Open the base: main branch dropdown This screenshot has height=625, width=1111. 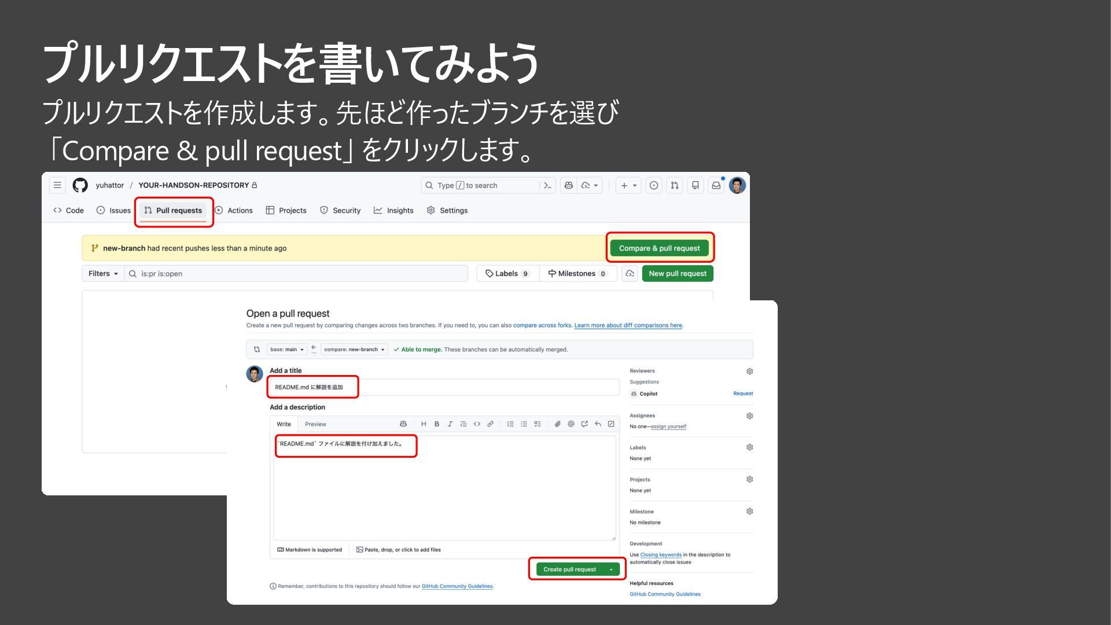click(287, 350)
